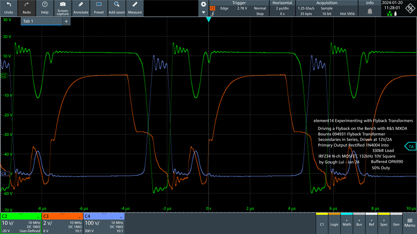Screen dimensions: 417x234
Task: Click the C2 User-Defined probe label
Action: [30, 231]
